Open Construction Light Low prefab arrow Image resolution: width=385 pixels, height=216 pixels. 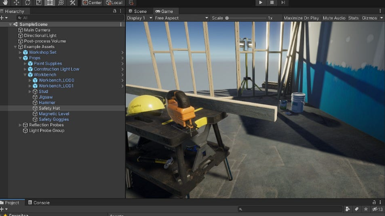point(122,69)
